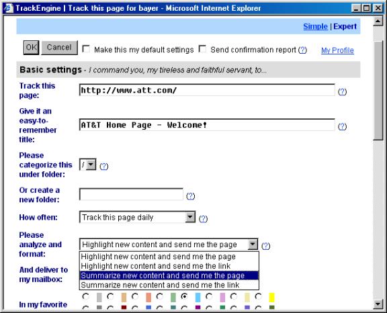Open help icon beside the title field
The image size is (387, 313).
342,126
